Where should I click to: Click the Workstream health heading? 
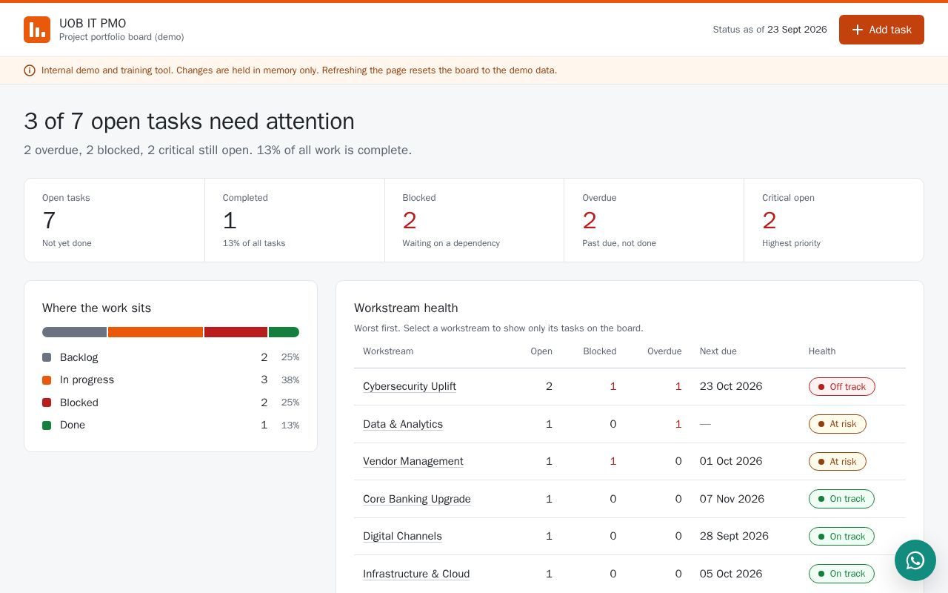[x=406, y=308]
